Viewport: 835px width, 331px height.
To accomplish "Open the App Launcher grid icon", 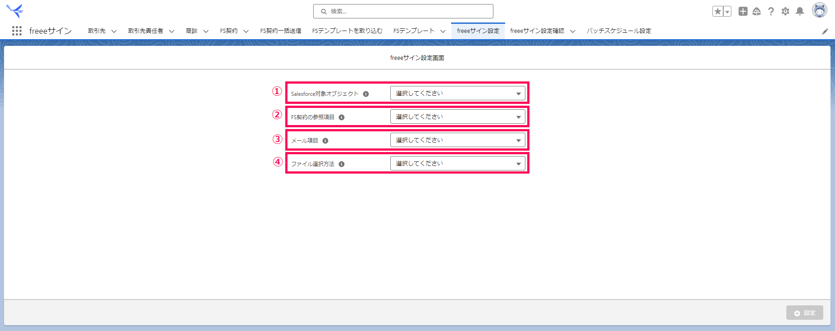I will tap(17, 31).
